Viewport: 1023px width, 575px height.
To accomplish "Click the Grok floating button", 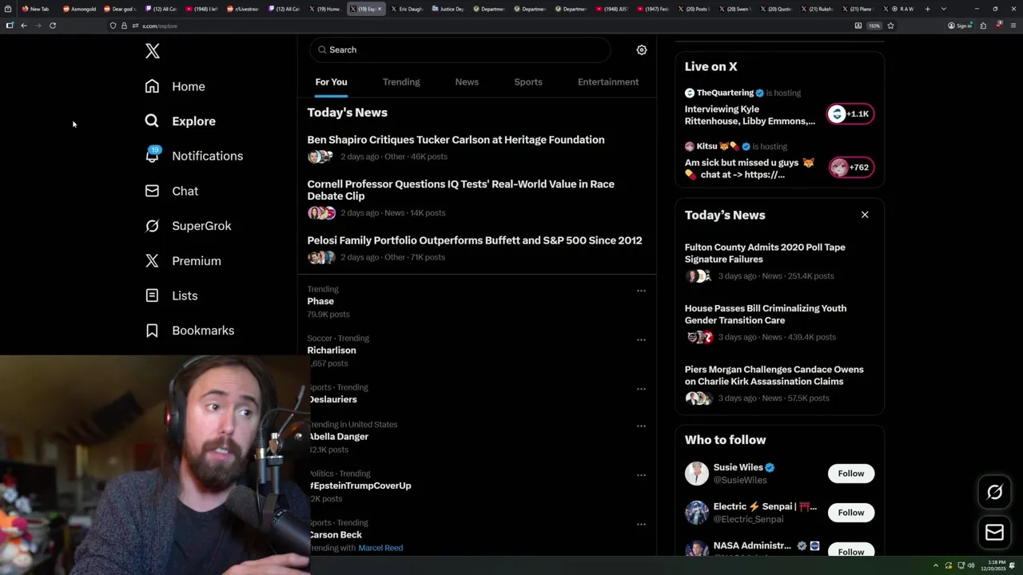I will [x=994, y=492].
